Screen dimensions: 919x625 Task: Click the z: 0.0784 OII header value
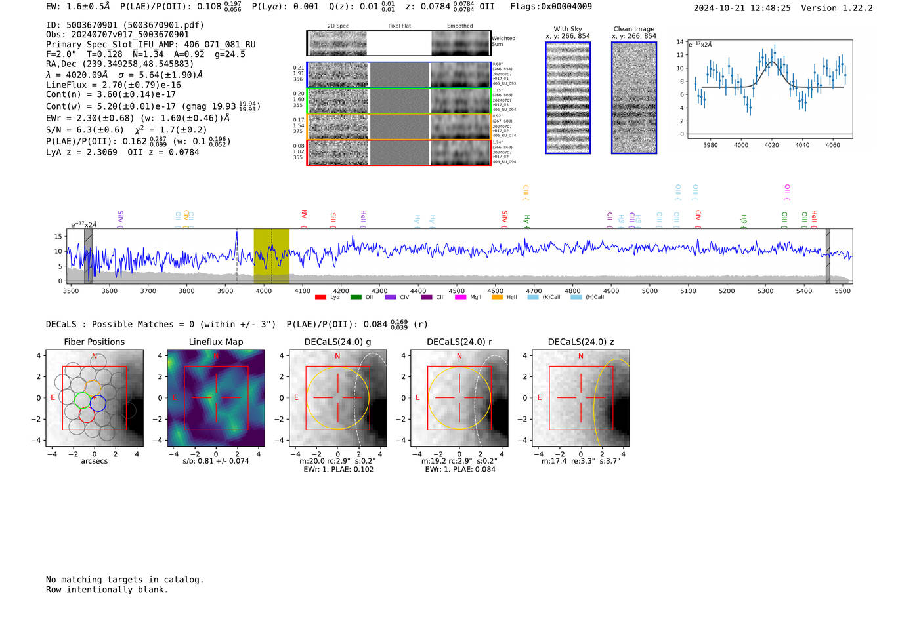[450, 7]
